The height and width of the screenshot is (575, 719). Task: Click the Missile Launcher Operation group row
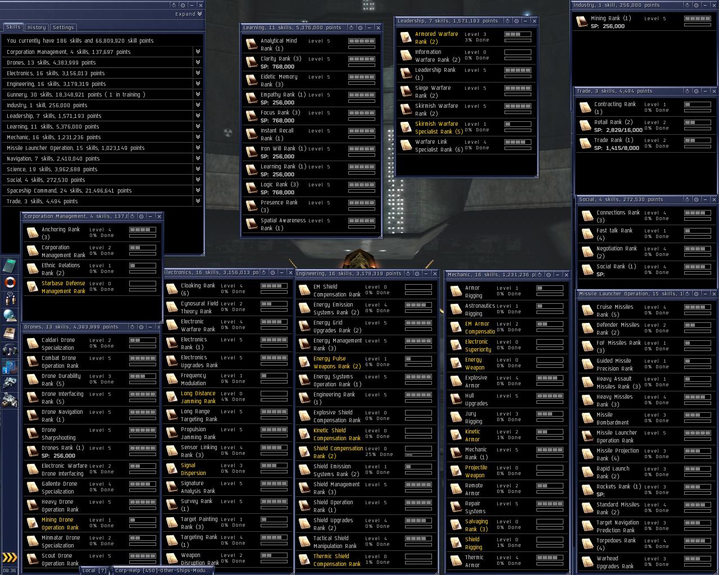(103, 148)
